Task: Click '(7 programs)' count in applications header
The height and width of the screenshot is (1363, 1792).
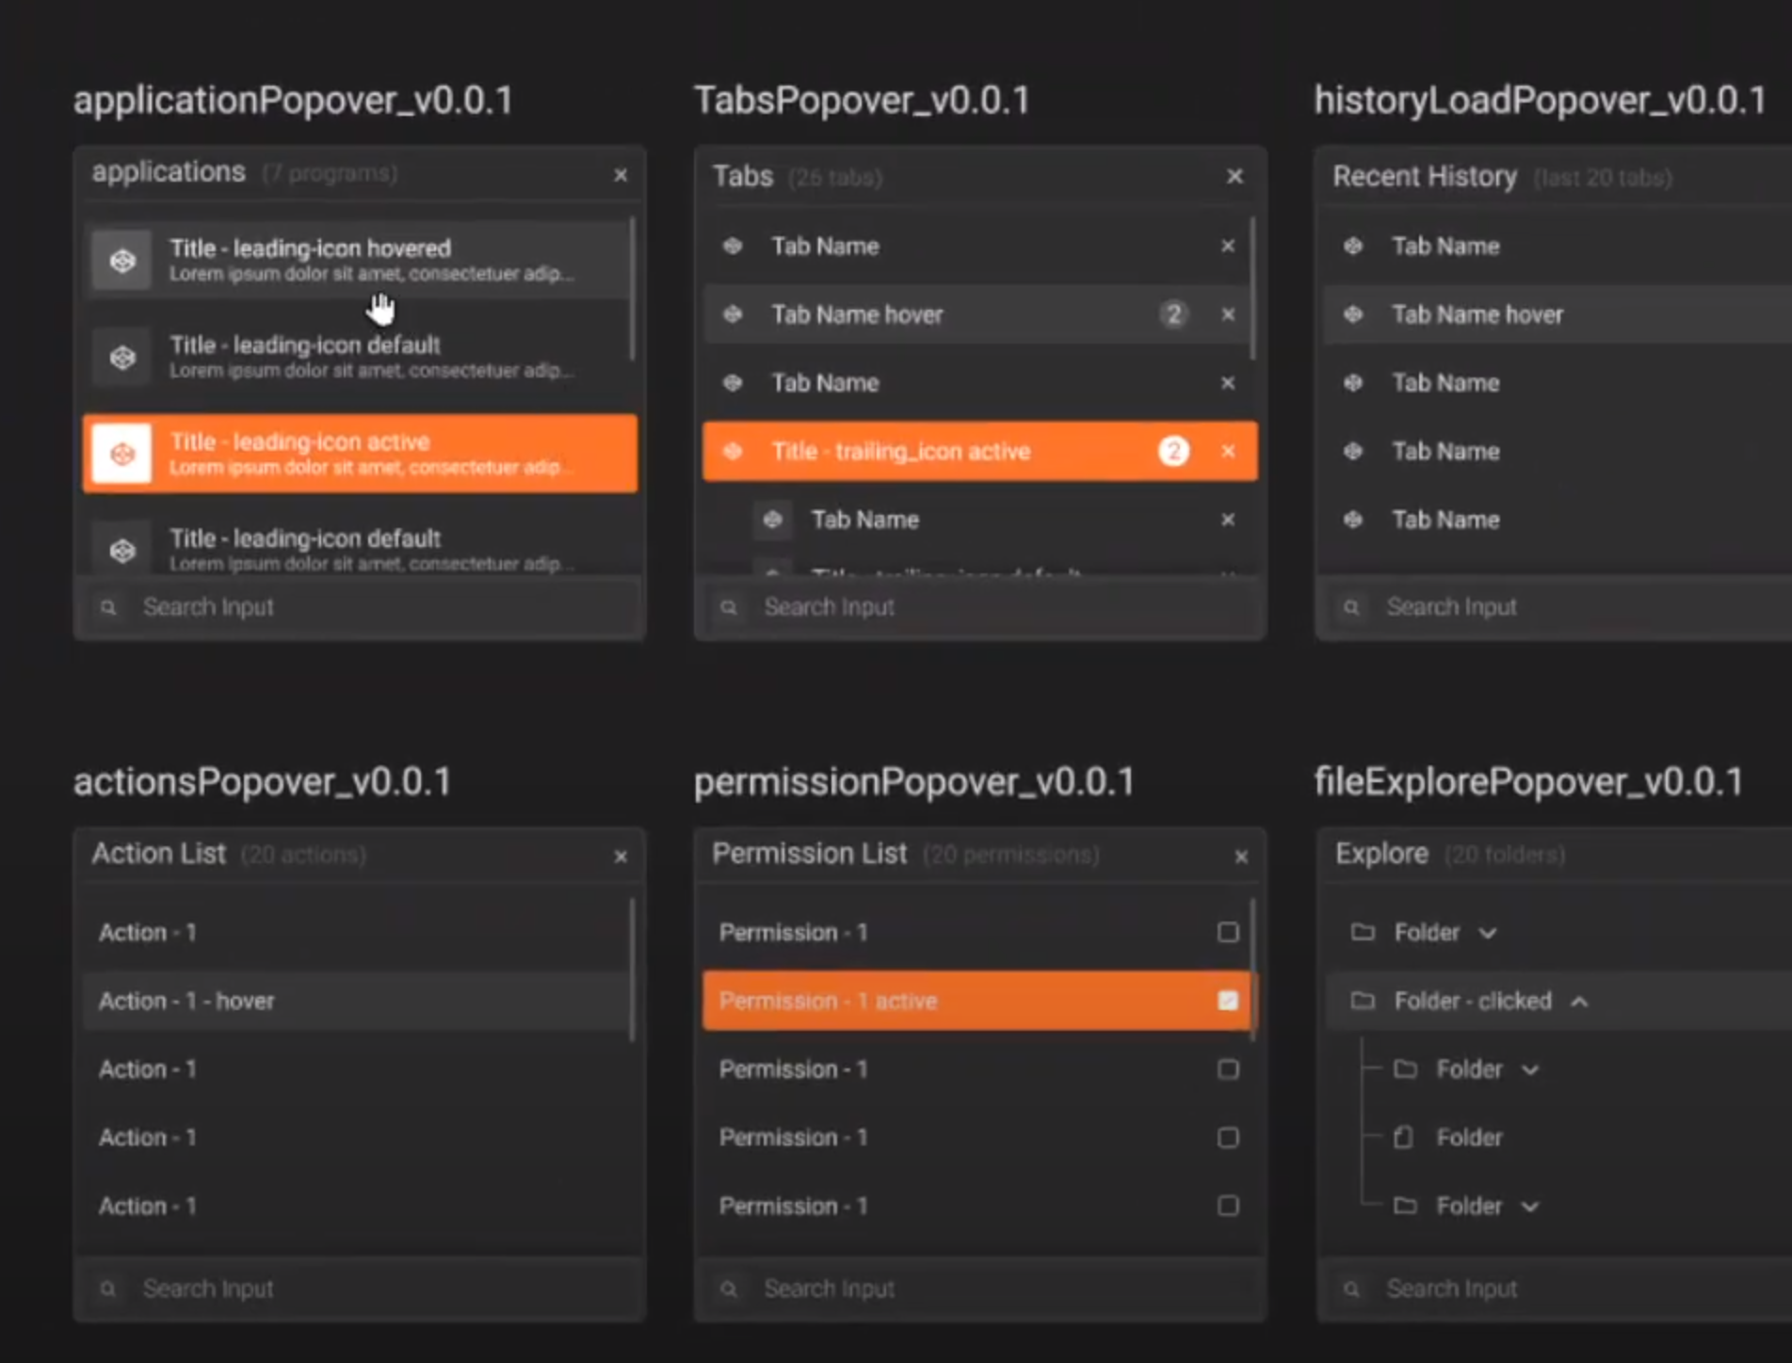Action: coord(330,174)
